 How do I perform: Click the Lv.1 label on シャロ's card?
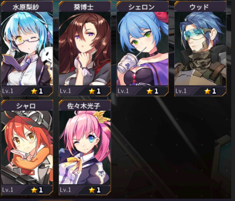pyautogui.click(x=8, y=190)
